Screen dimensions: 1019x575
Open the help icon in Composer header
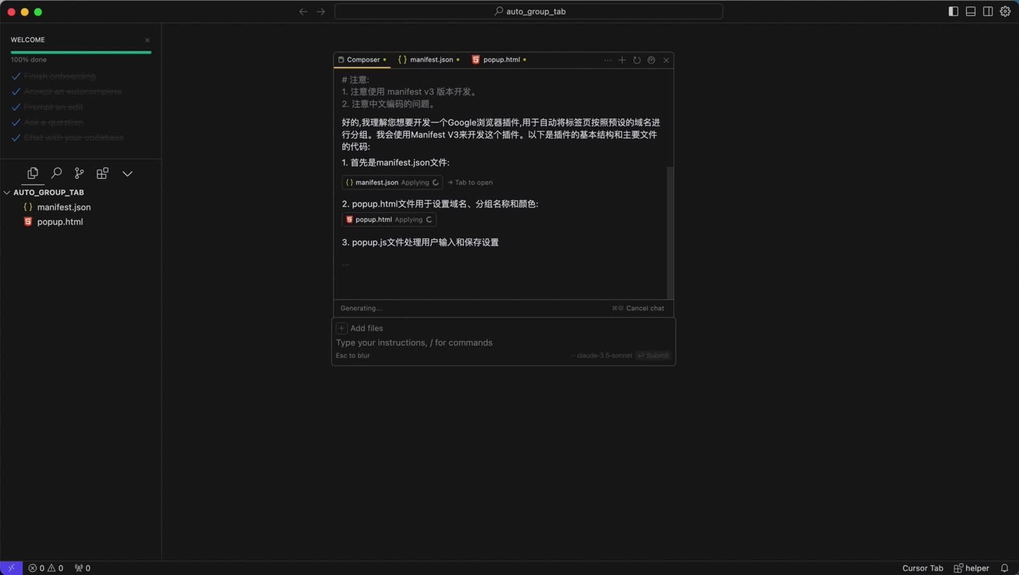pyautogui.click(x=651, y=60)
